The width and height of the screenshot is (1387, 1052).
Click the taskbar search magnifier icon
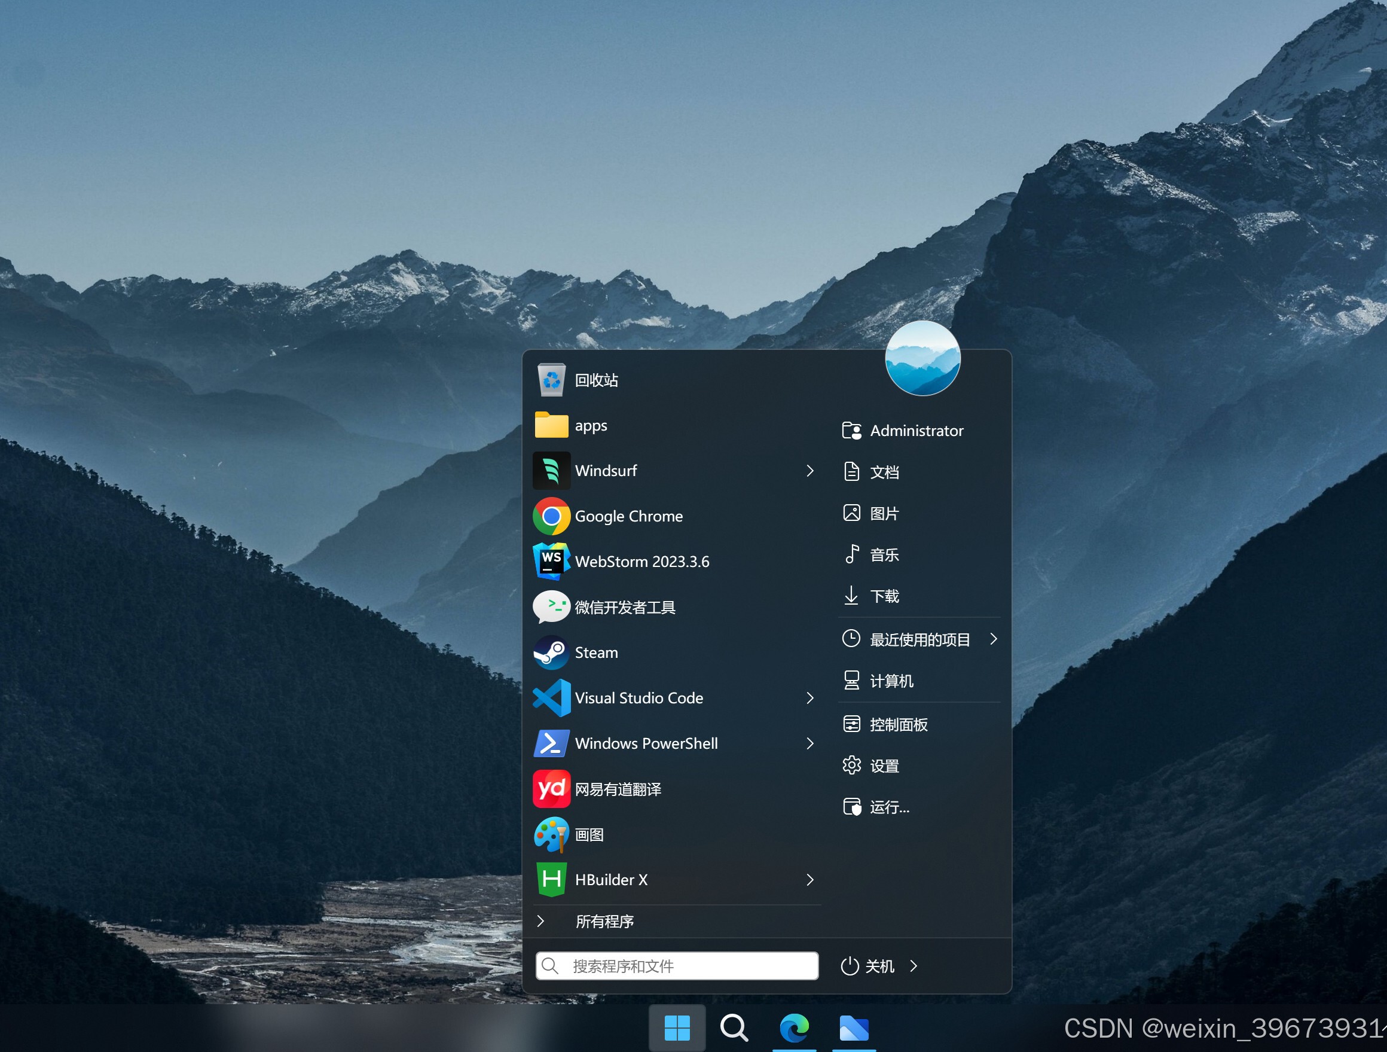pyautogui.click(x=734, y=1028)
